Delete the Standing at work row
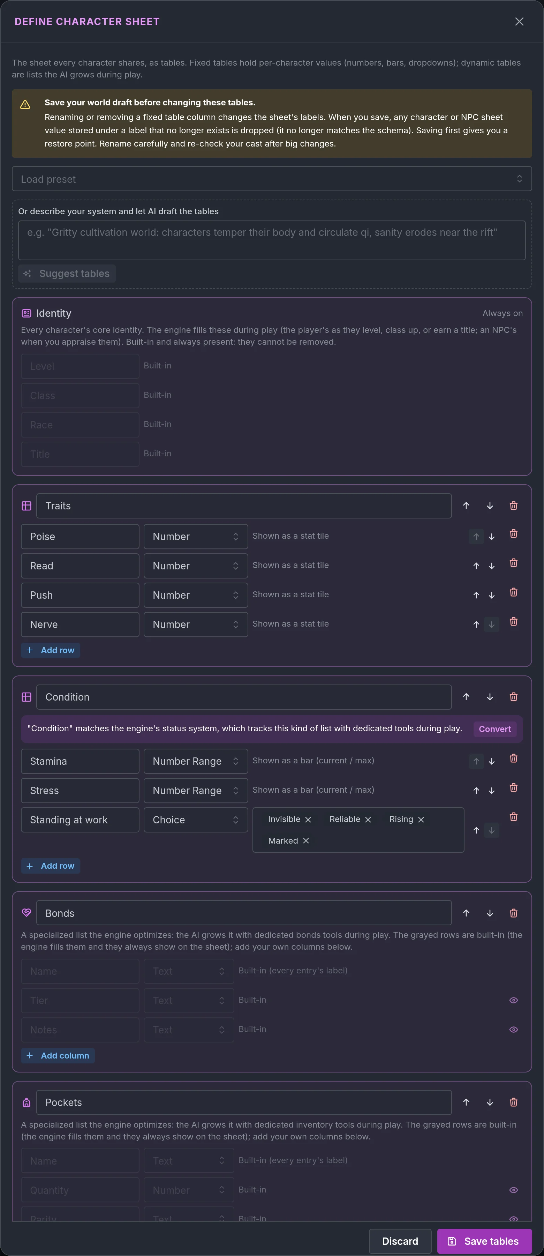The width and height of the screenshot is (544, 1256). tap(513, 817)
